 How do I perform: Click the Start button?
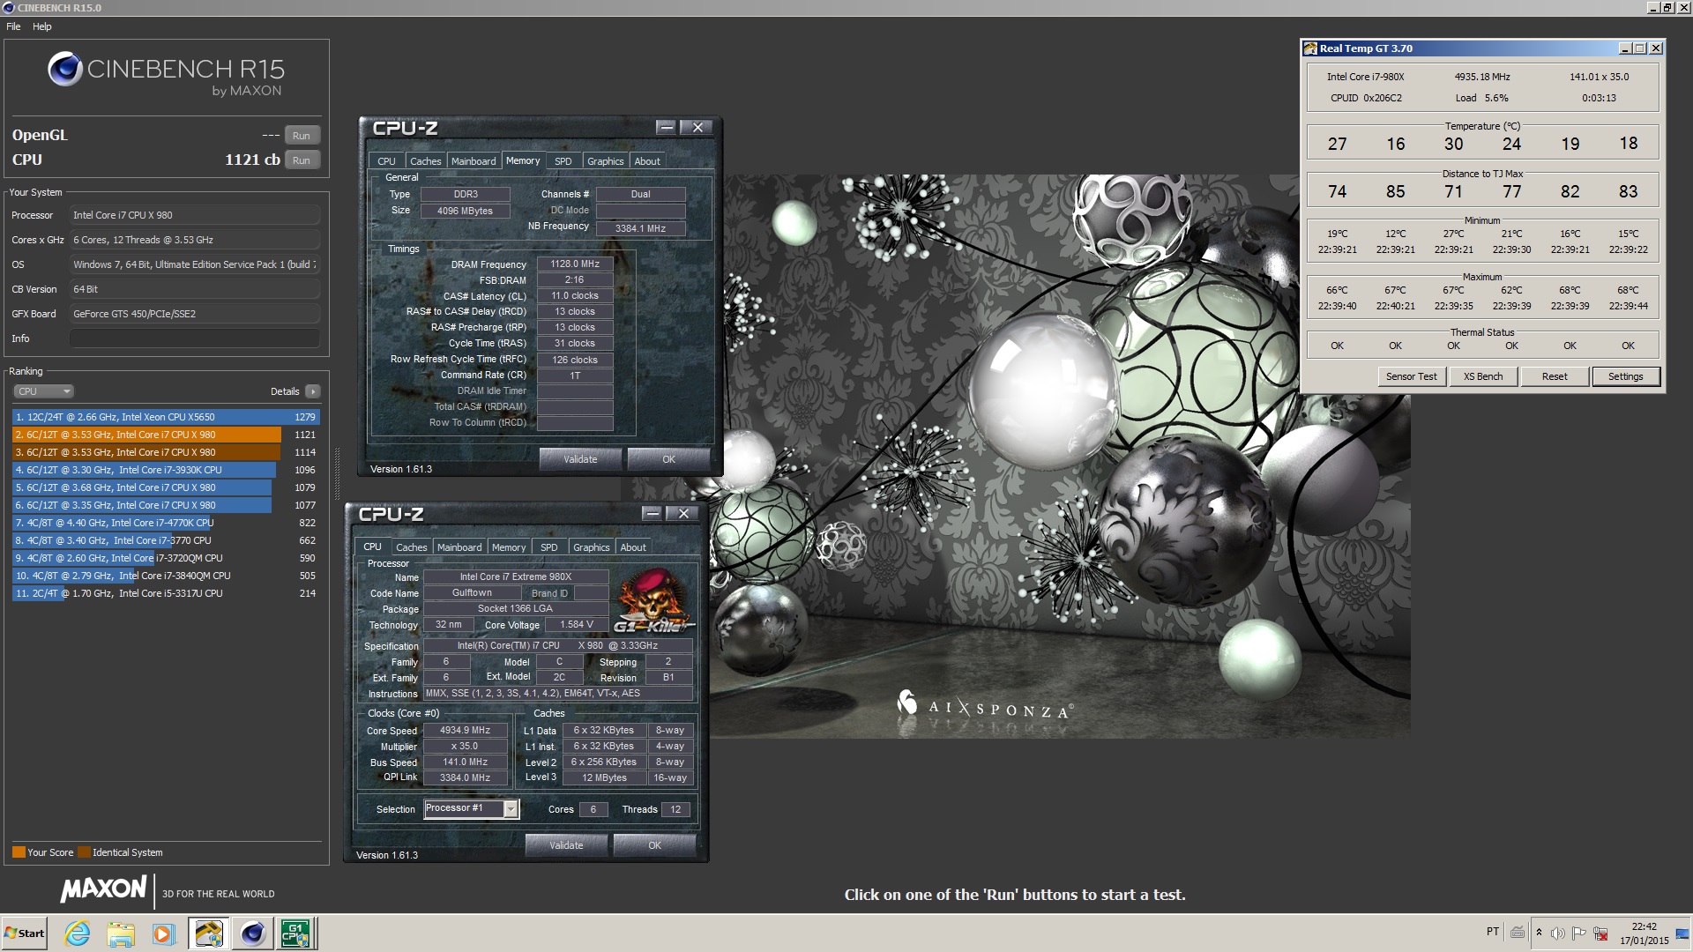tap(25, 933)
